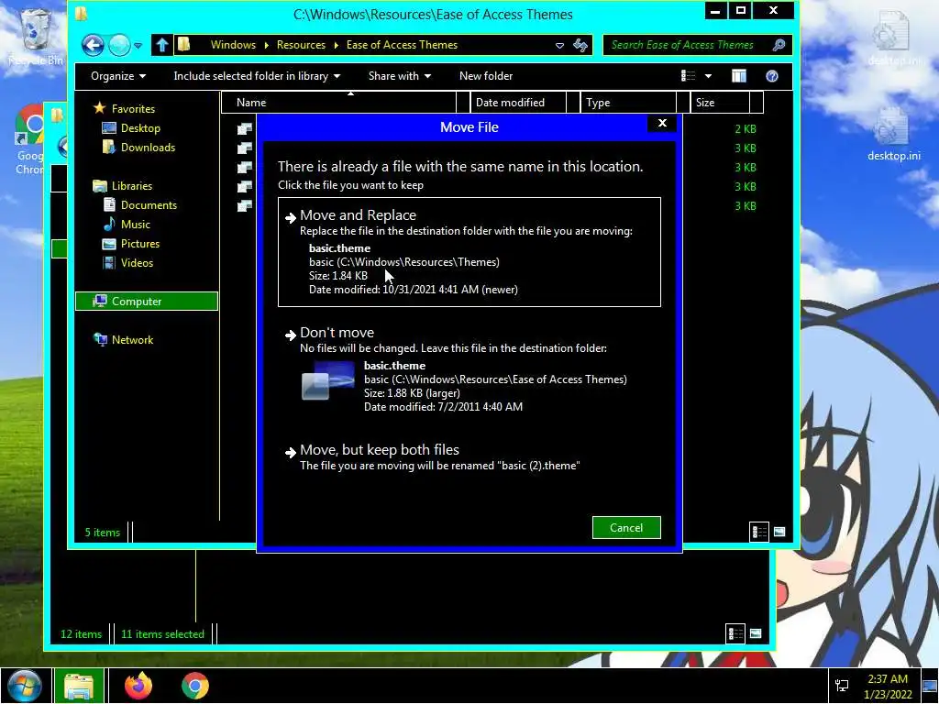Click Cancel in the Move File dialog
Image resolution: width=939 pixels, height=704 pixels.
tap(626, 527)
